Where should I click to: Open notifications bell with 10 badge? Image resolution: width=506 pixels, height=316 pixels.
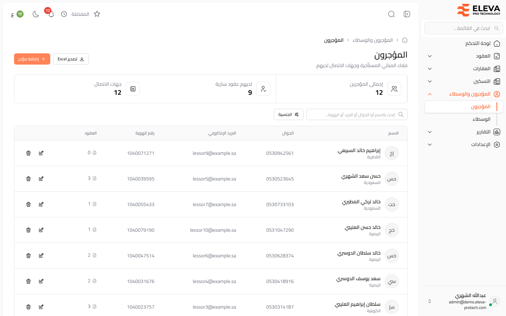tap(51, 14)
